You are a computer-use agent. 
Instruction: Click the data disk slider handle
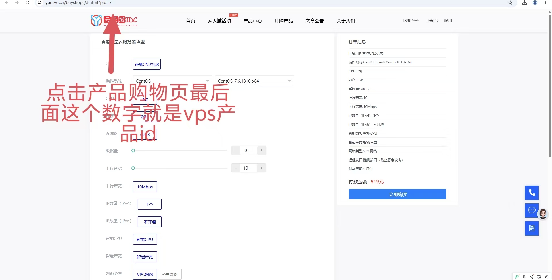pos(133,151)
